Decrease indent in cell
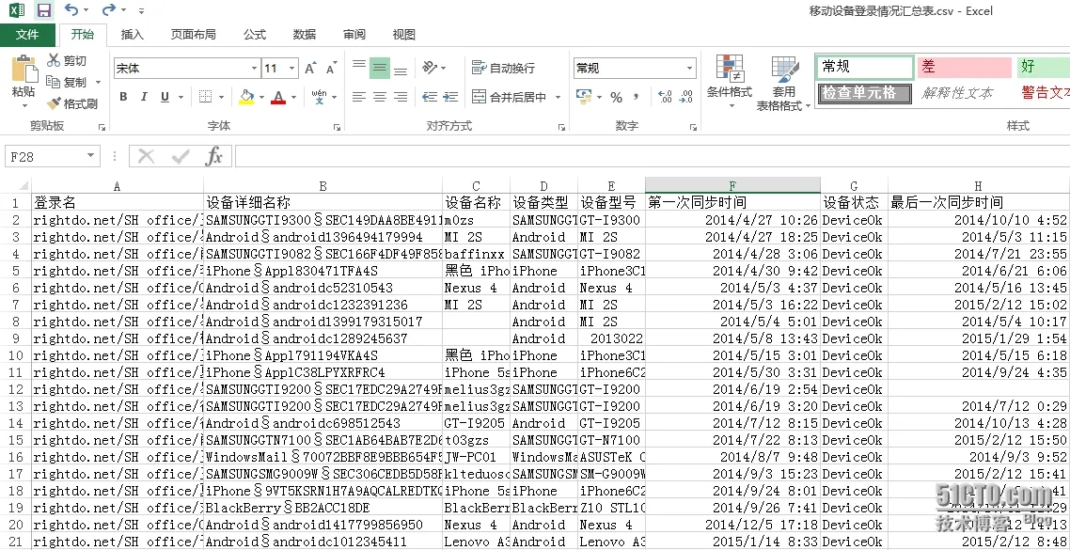1070x550 pixels. click(430, 97)
